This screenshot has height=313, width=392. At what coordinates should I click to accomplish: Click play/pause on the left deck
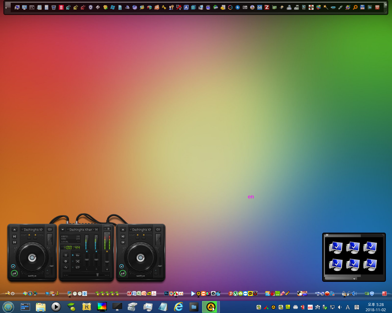pos(14,273)
